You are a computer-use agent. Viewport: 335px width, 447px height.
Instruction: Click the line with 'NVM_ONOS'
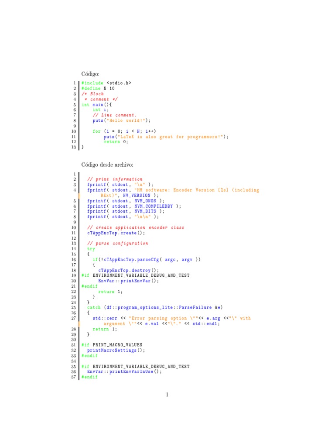126,201
